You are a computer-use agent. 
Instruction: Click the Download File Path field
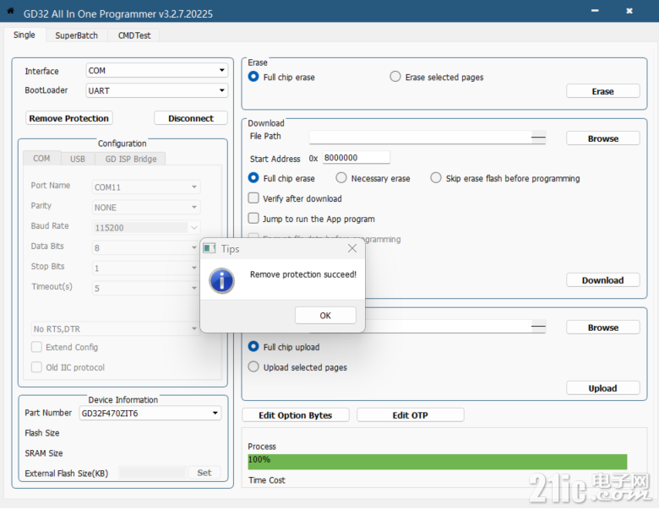pyautogui.click(x=428, y=138)
